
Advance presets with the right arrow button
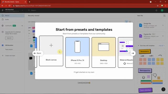[133, 53]
